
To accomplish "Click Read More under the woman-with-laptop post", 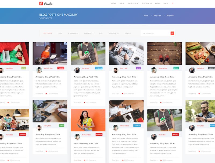I will coord(39,94).
